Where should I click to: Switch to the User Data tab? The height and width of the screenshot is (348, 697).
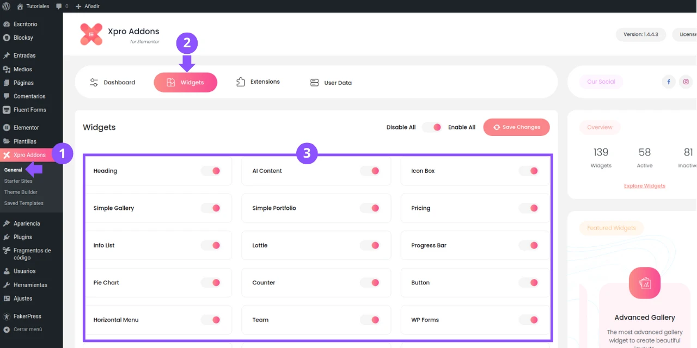[x=331, y=83]
